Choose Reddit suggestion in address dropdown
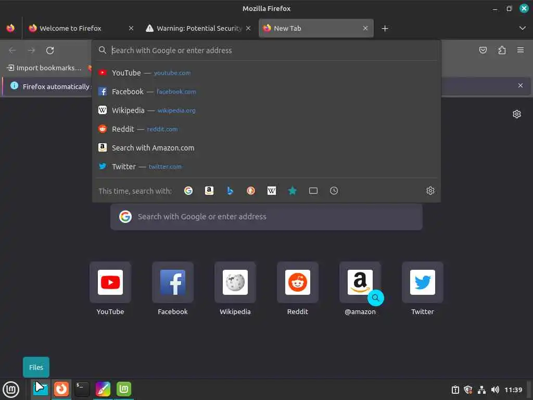 click(x=266, y=129)
